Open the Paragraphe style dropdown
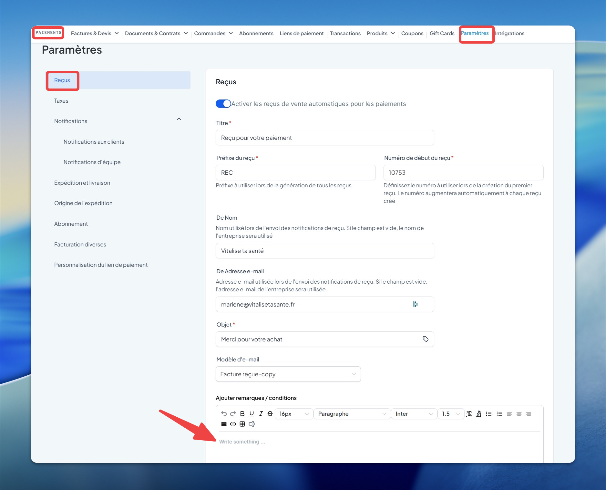 (352, 414)
